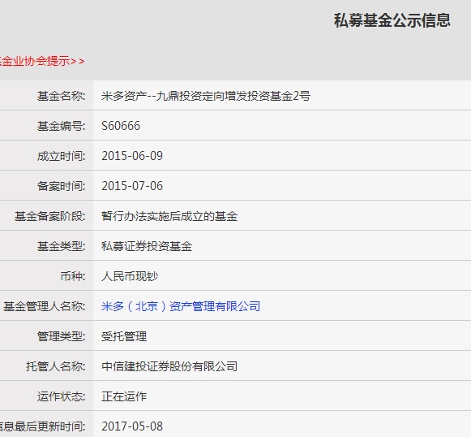
Task: Click the fund number S60666
Action: tap(121, 126)
